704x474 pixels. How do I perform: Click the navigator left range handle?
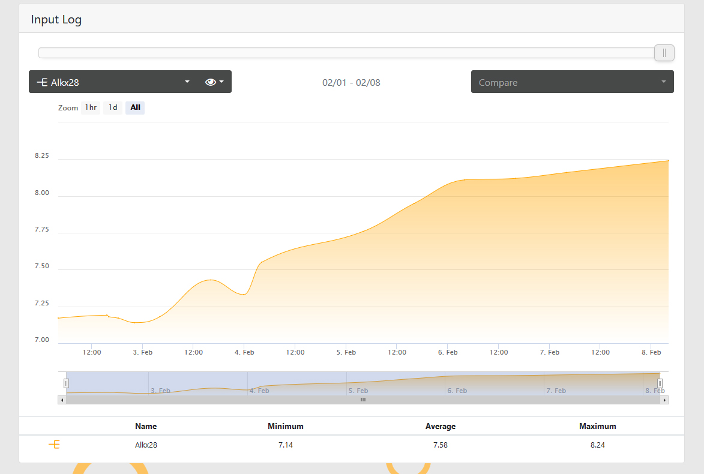tap(67, 383)
